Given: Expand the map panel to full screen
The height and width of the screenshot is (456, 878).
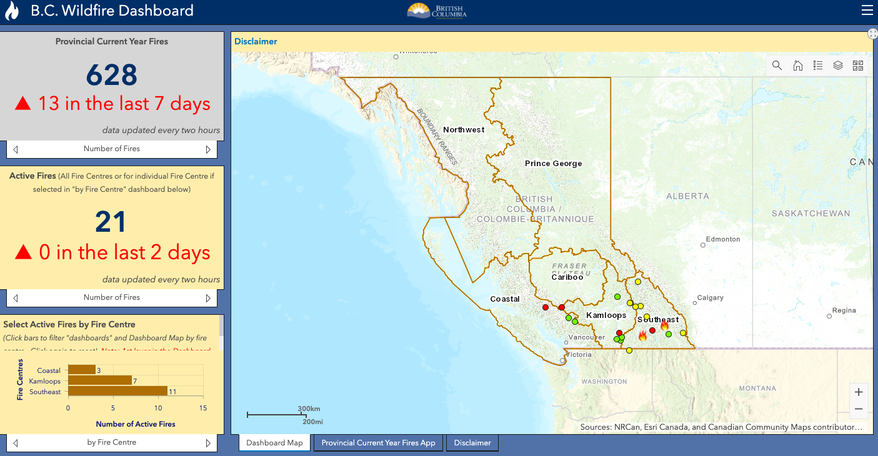Looking at the screenshot, I should (x=873, y=34).
